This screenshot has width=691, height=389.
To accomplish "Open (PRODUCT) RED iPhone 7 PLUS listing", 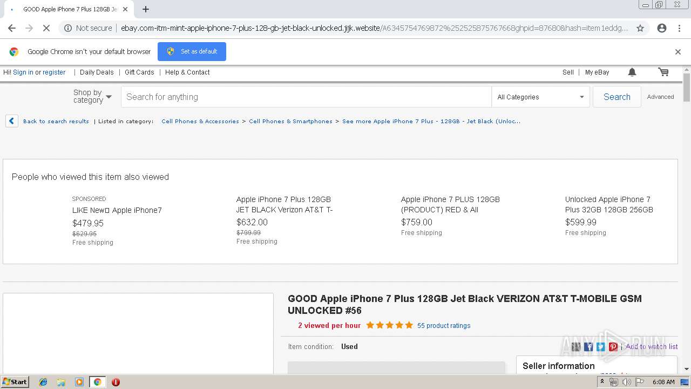I will (x=450, y=204).
